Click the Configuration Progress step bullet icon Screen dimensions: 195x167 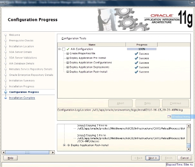click(x=6, y=92)
